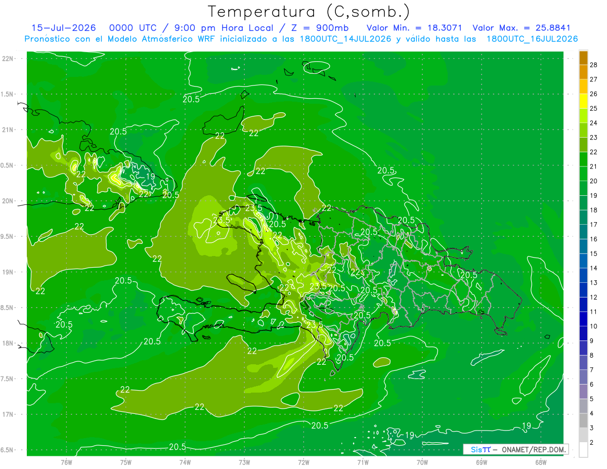Pick the gray color band between 3 and 4
The height and width of the screenshot is (469, 607).
(x=583, y=421)
